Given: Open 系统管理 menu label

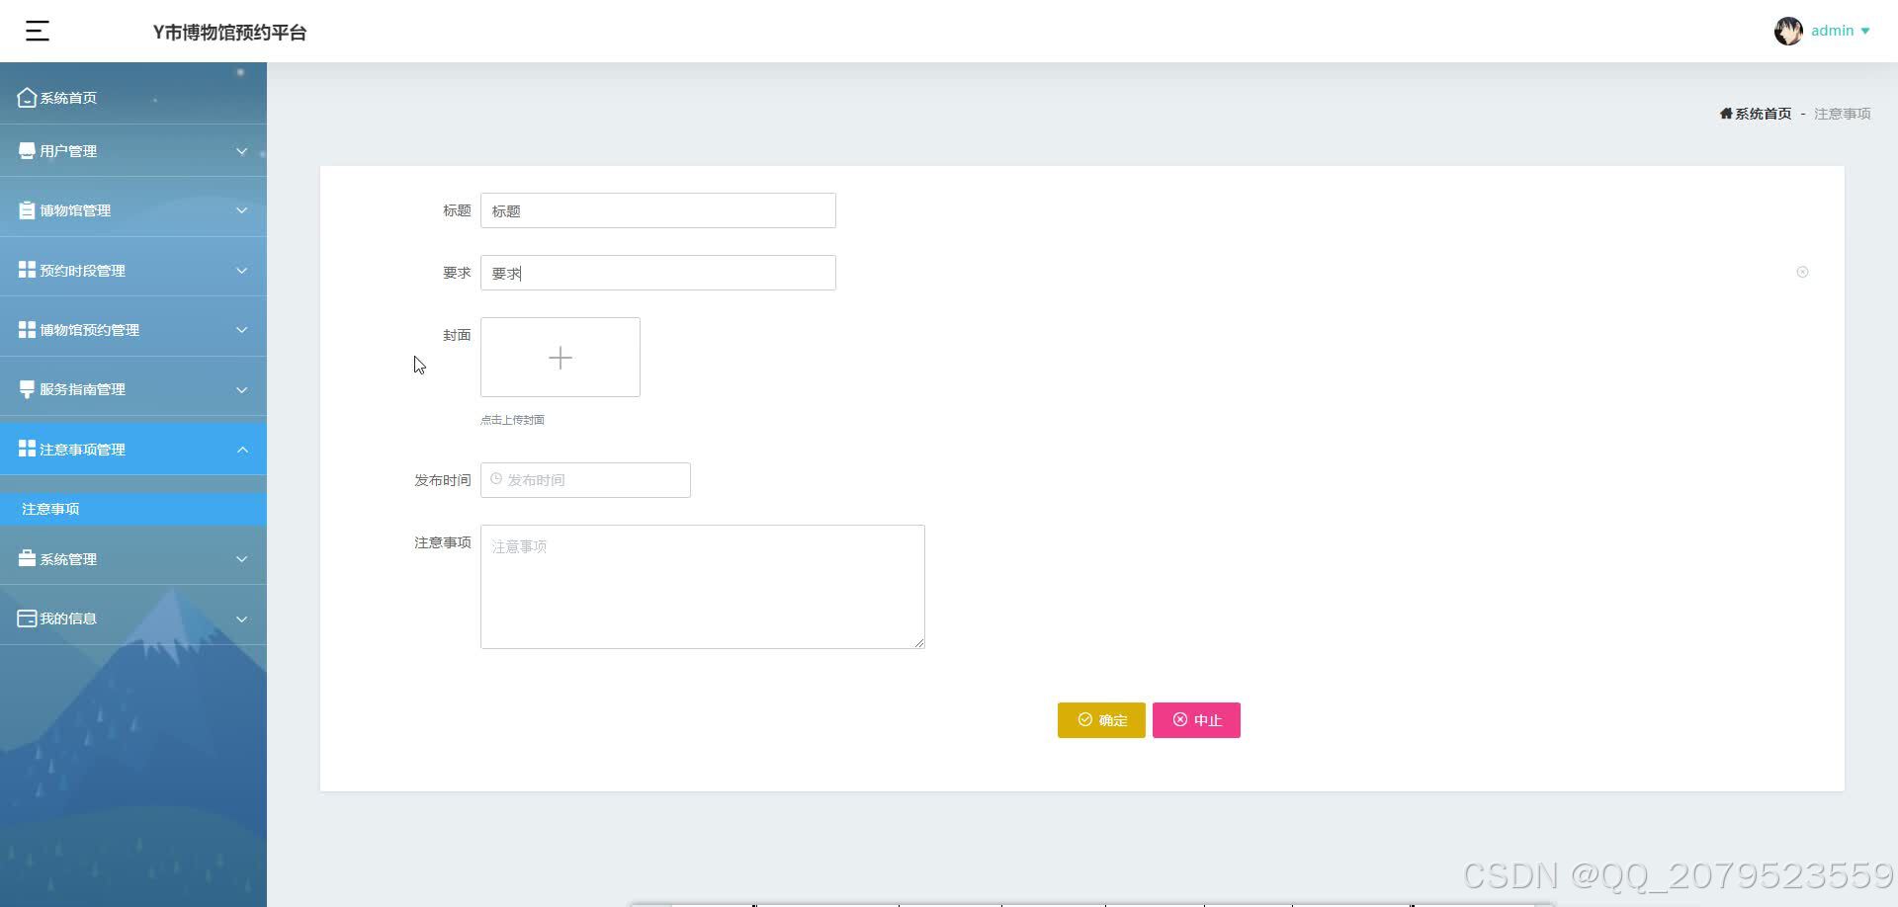Looking at the screenshot, I should point(68,559).
